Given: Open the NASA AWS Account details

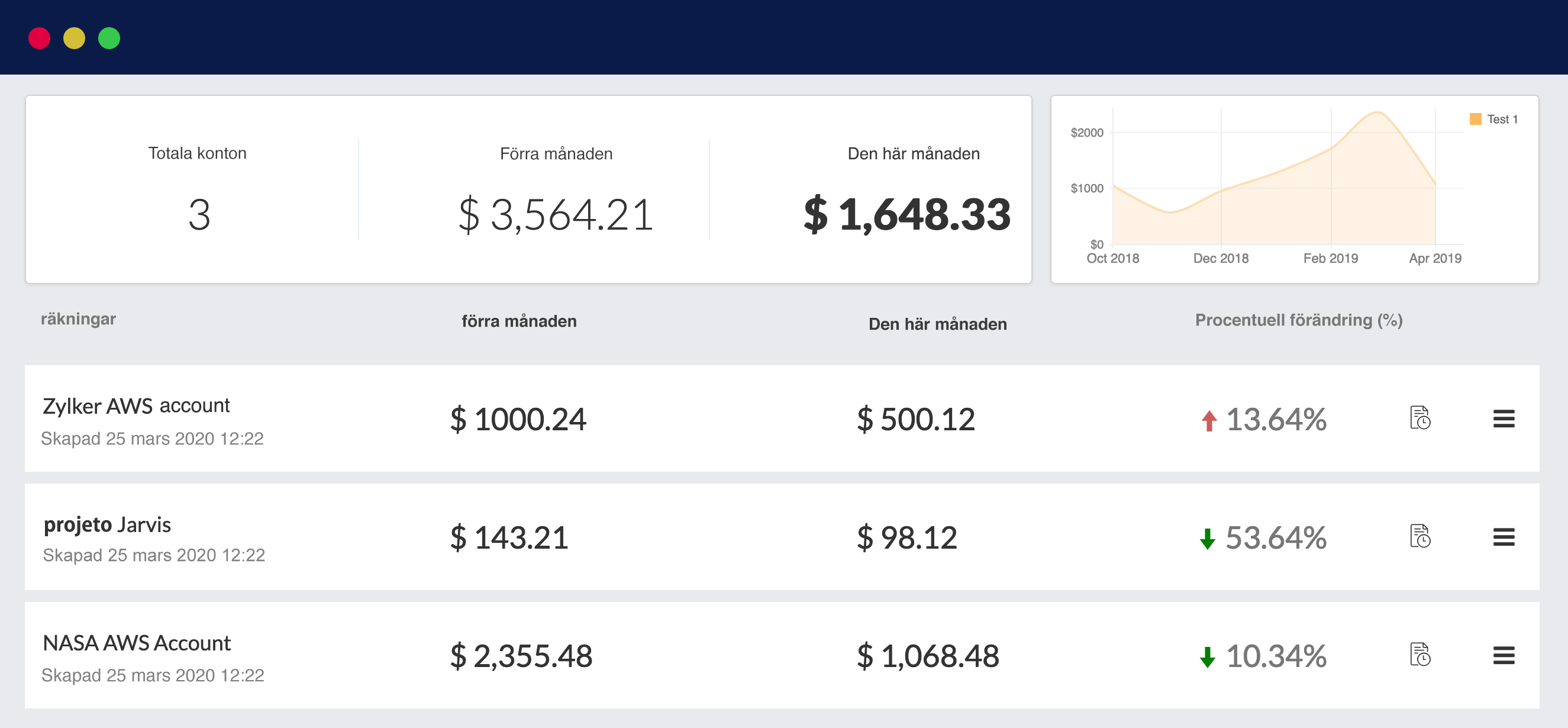Looking at the screenshot, I should [136, 642].
